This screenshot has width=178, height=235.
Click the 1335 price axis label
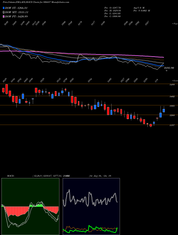172,106
